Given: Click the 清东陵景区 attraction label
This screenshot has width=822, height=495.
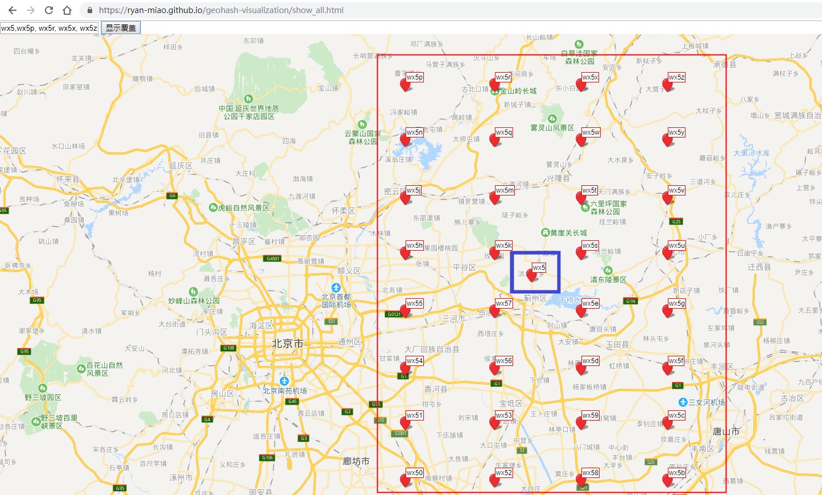Looking at the screenshot, I should (608, 280).
